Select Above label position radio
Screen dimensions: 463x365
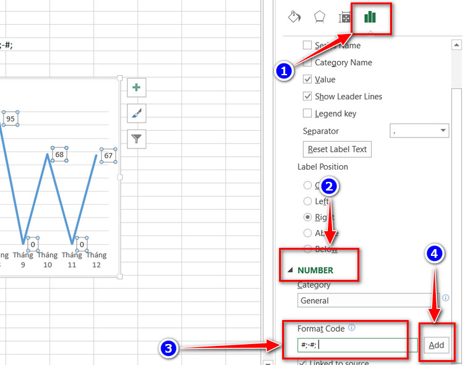tap(307, 233)
